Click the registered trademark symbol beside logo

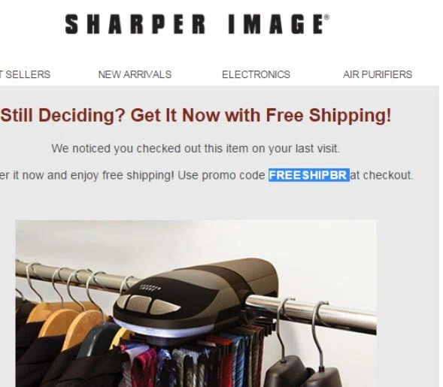[x=327, y=17]
